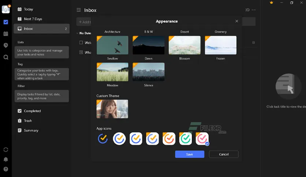Toggle the sidebar with the Inbox menu icon
The height and width of the screenshot is (177, 306).
point(78,10)
